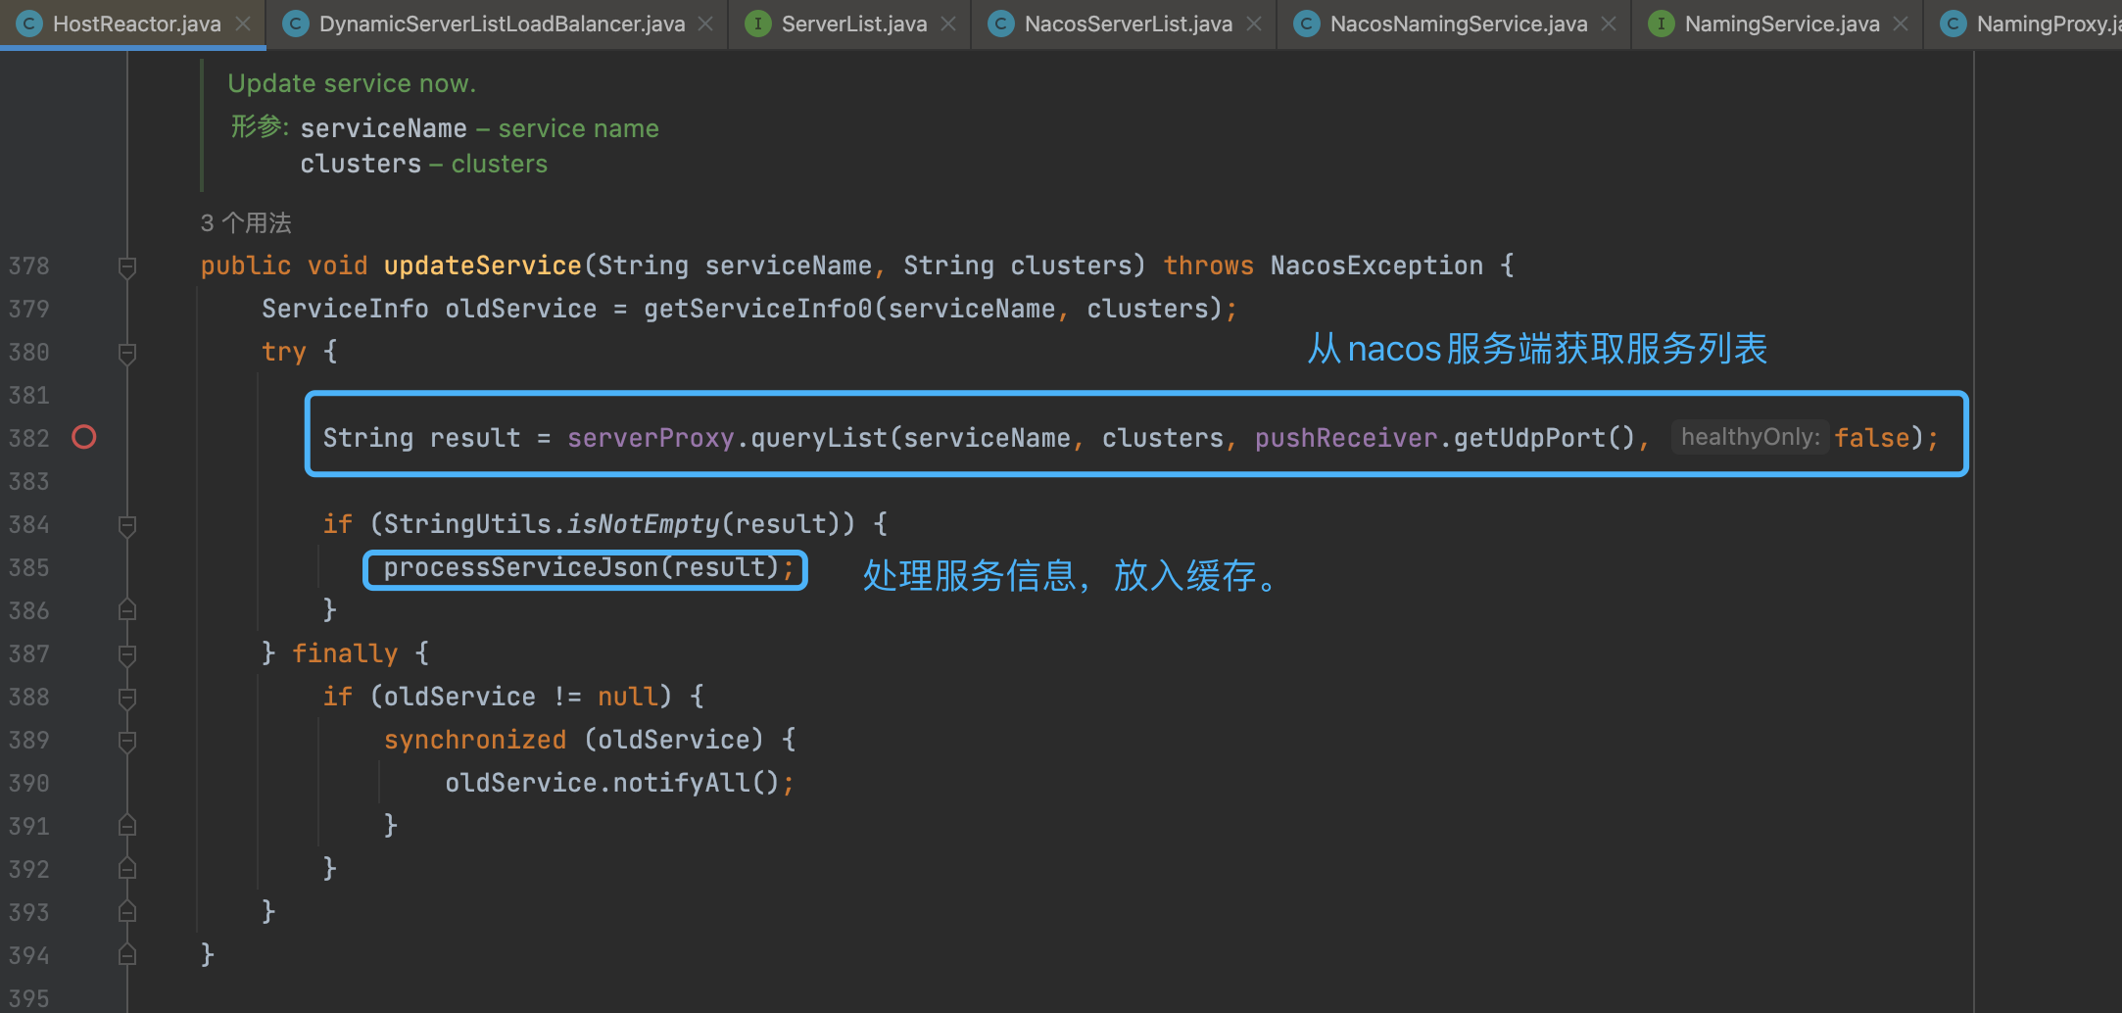
Task: Click getServiceInfo0 call on line 379
Action: click(x=757, y=309)
